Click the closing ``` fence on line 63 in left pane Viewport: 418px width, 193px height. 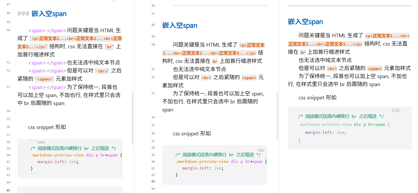click(x=34, y=175)
